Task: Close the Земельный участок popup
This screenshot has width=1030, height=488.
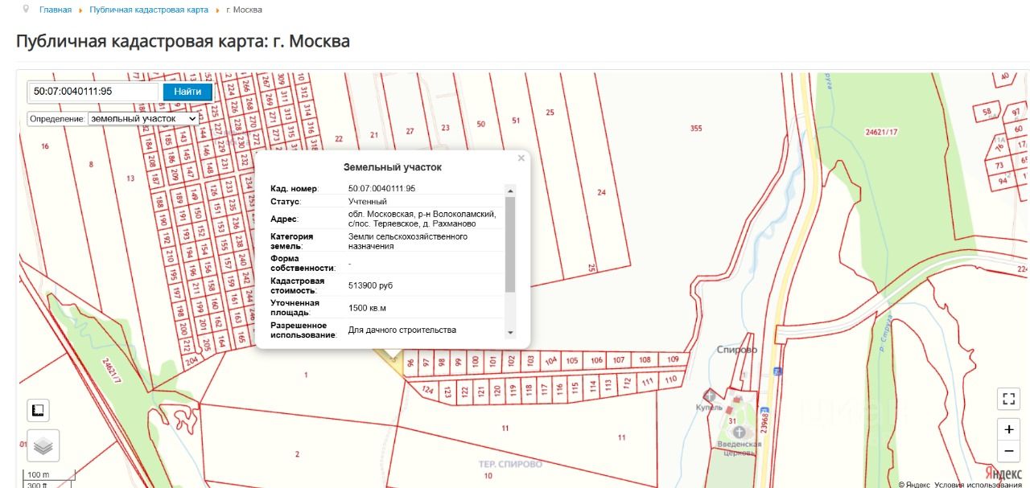Action: (x=521, y=158)
